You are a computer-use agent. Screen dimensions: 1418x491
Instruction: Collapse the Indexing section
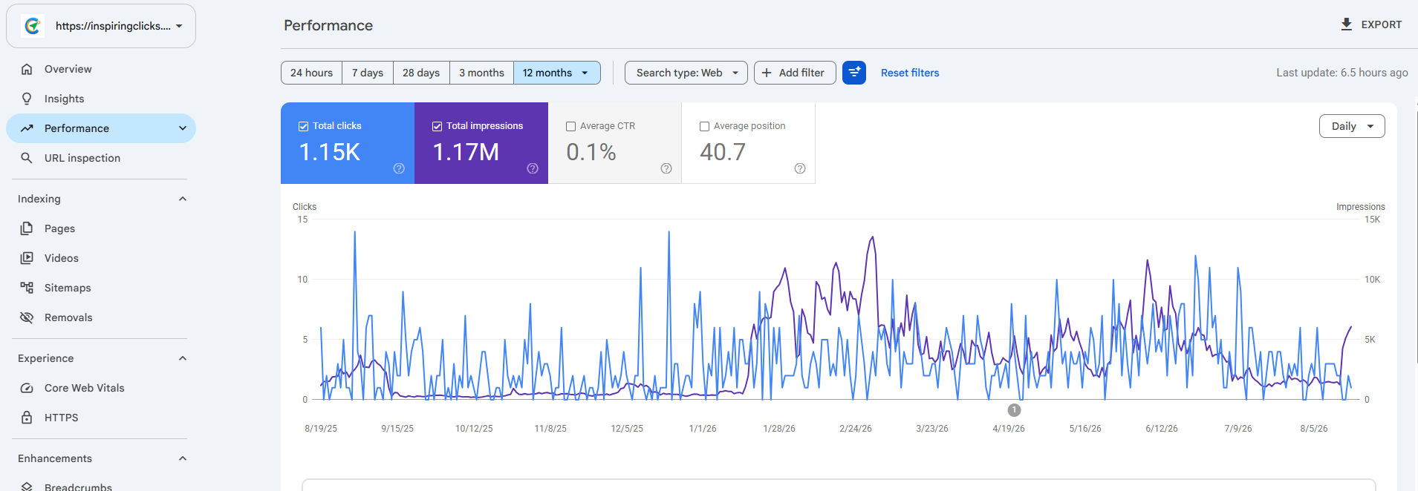tap(183, 199)
